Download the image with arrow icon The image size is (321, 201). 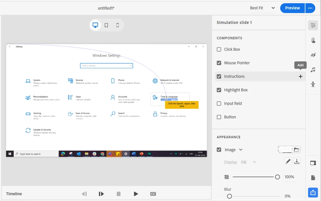click(297, 162)
